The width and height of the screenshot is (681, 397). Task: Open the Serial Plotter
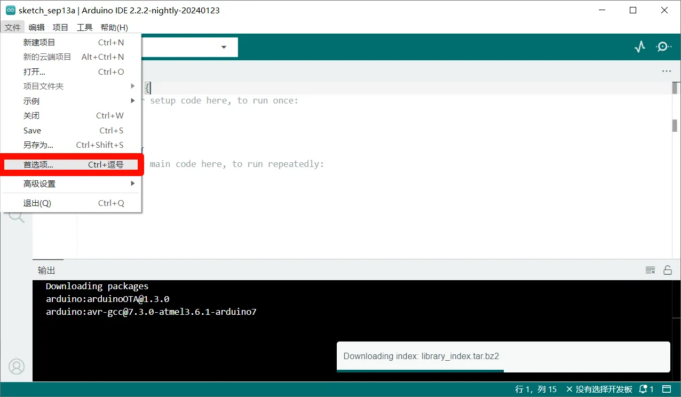coord(640,47)
